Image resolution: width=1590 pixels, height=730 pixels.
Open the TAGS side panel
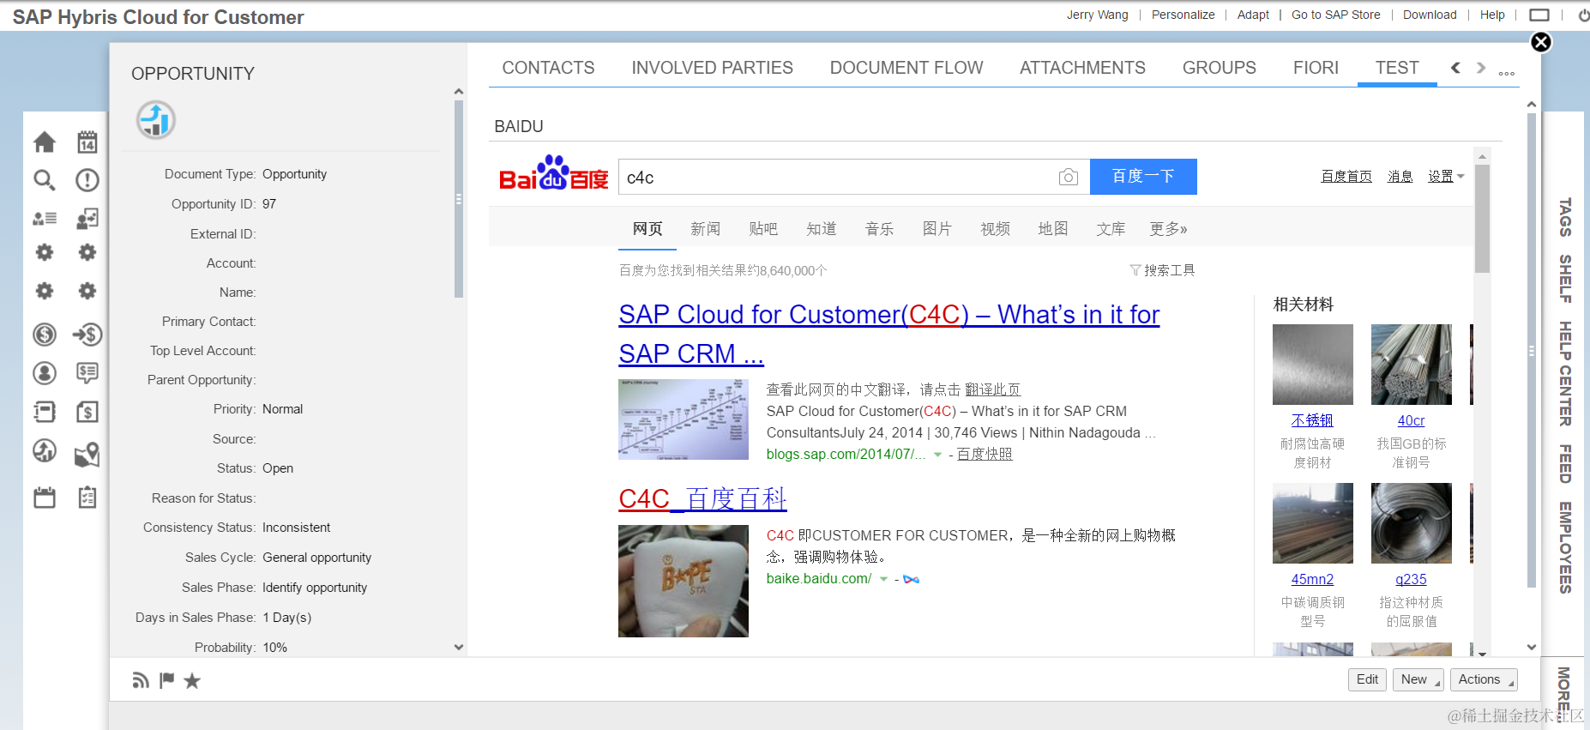coord(1565,217)
